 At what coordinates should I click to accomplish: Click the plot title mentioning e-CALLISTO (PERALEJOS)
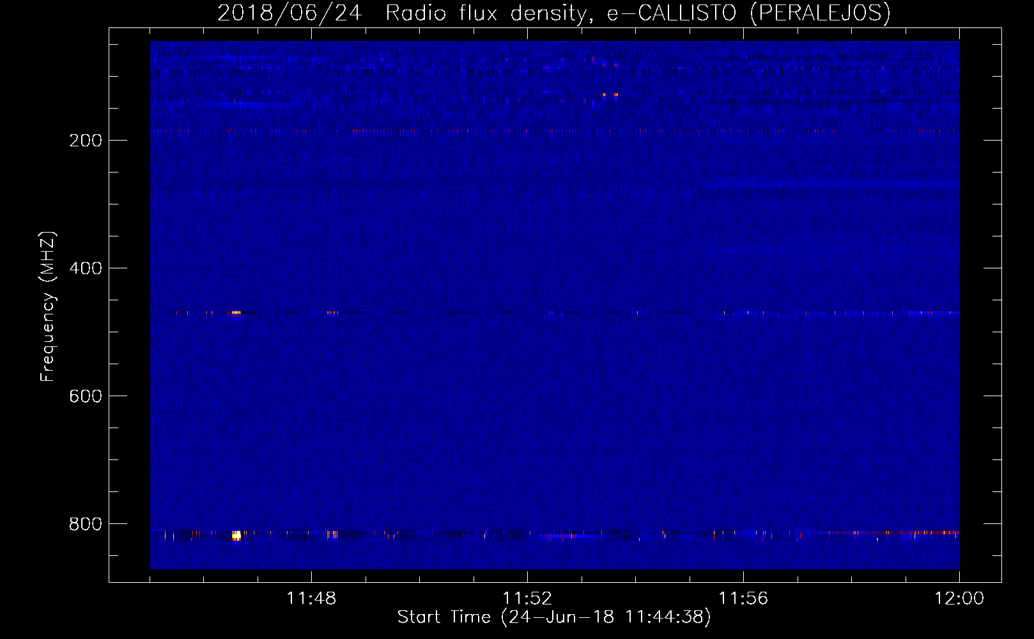point(553,13)
